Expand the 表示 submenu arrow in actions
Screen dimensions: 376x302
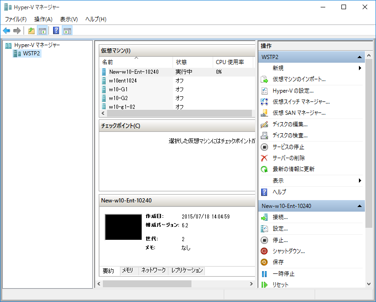tap(360, 180)
